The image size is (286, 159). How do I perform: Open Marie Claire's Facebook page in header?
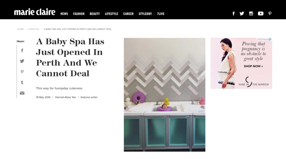pos(234,14)
